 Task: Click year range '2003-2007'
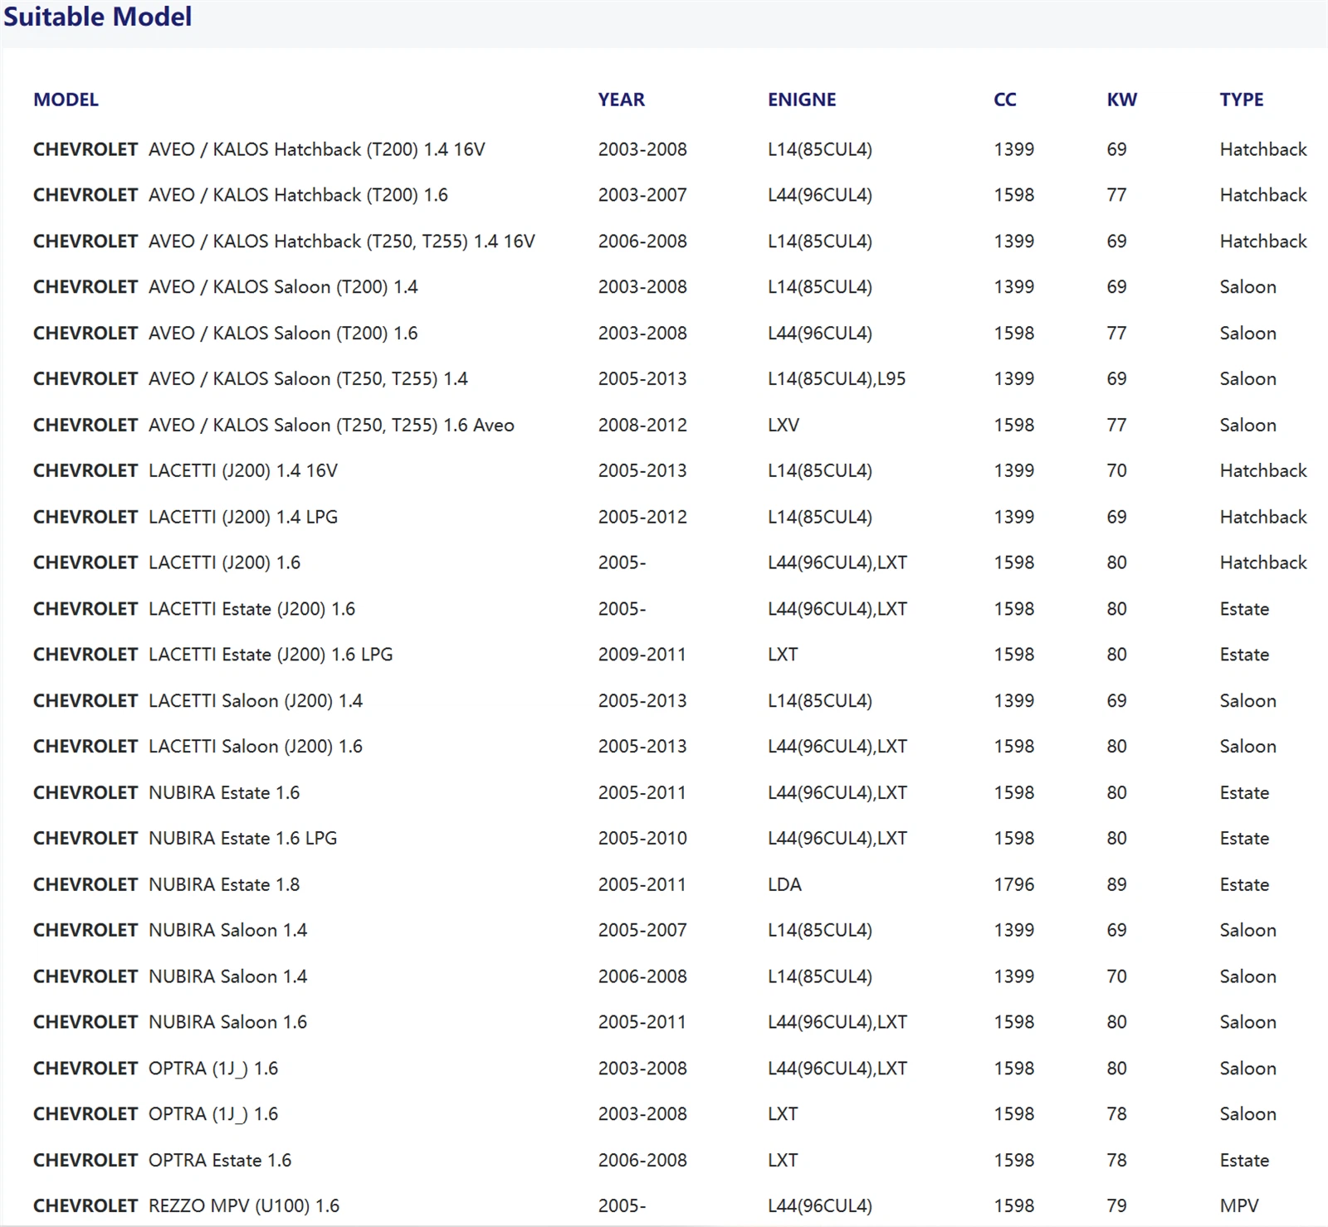(x=642, y=195)
